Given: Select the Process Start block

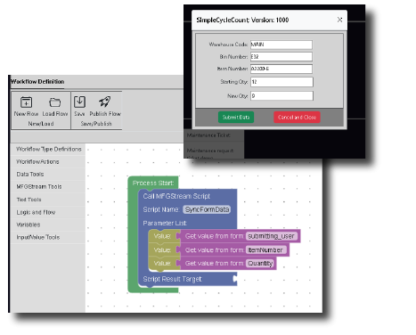Looking at the screenshot, I should coord(153,183).
